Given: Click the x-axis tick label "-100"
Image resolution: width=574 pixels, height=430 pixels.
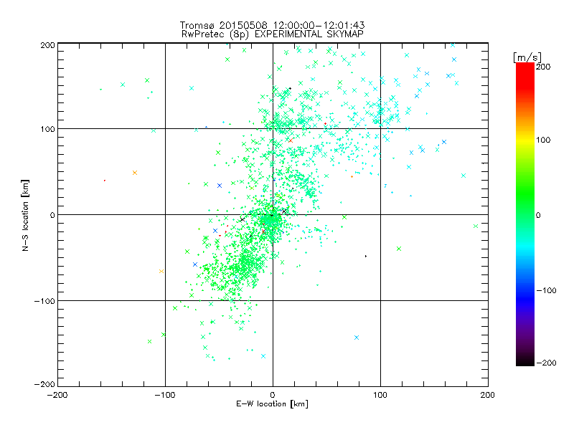Looking at the screenshot, I should point(165,395).
